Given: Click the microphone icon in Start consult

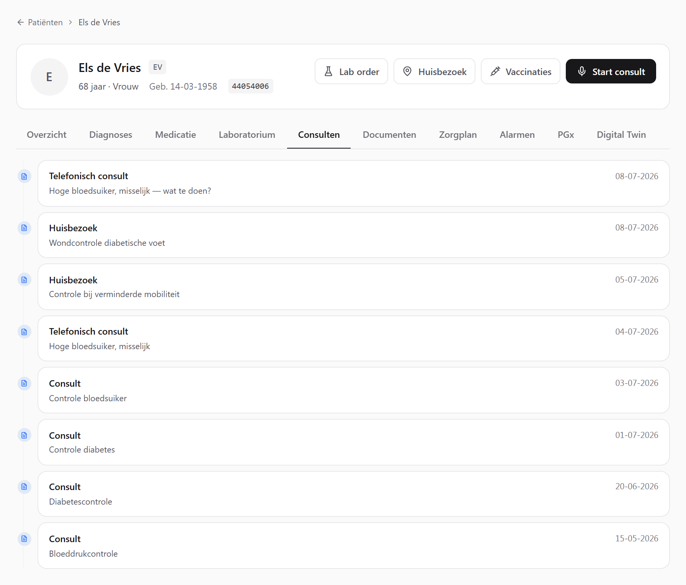Looking at the screenshot, I should 582,72.
